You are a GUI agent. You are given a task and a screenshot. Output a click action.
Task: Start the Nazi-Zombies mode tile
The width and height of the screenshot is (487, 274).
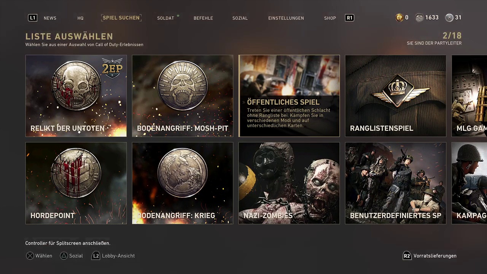(289, 183)
